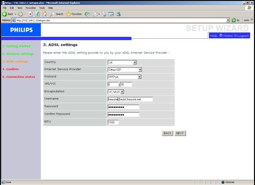This screenshot has height=185, width=255.
Task: Click the Home link in wizard header
Action: click(x=226, y=36)
